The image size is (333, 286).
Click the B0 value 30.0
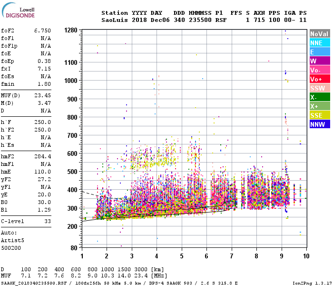pyautogui.click(x=44, y=202)
